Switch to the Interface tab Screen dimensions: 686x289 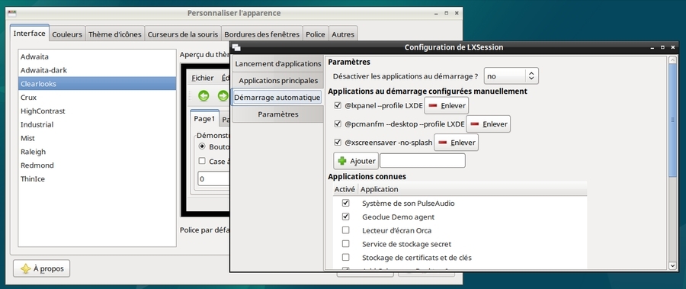pyautogui.click(x=29, y=34)
